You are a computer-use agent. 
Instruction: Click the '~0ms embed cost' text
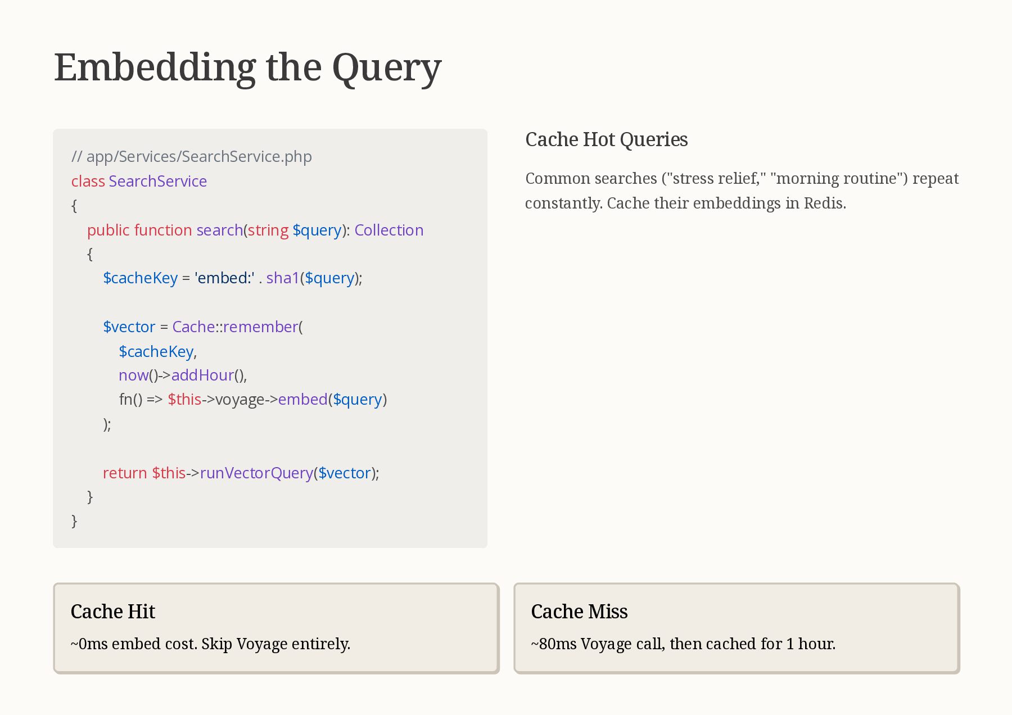[x=211, y=644]
